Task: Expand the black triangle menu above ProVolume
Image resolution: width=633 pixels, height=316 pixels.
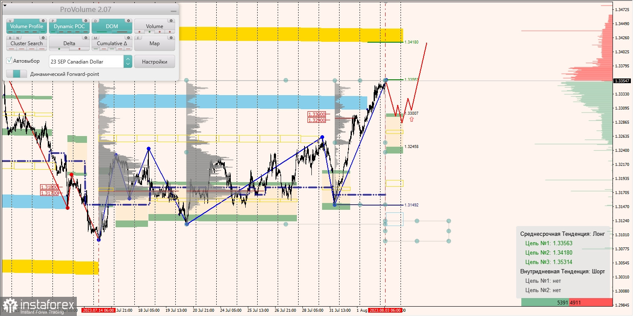Action: (5, 6)
